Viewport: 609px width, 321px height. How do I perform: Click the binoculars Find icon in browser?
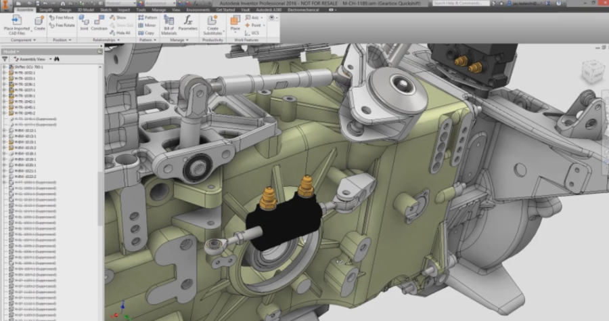[x=57, y=59]
